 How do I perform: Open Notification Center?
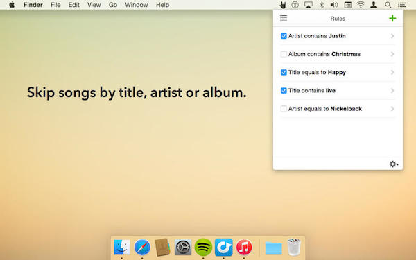point(402,5)
